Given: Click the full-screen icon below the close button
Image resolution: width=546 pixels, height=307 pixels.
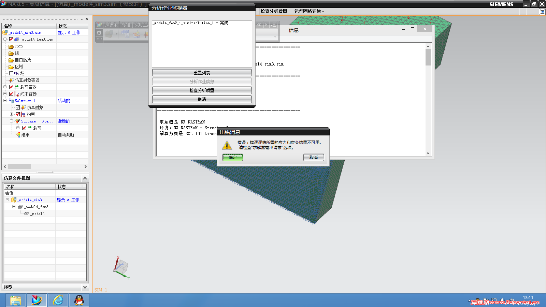Looking at the screenshot, I should point(542,12).
